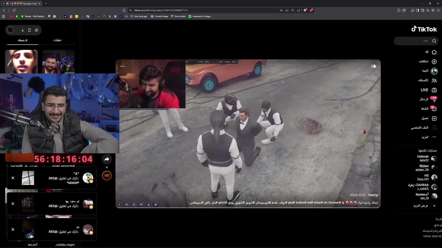Open LIVE section in sidebar

click(x=429, y=90)
